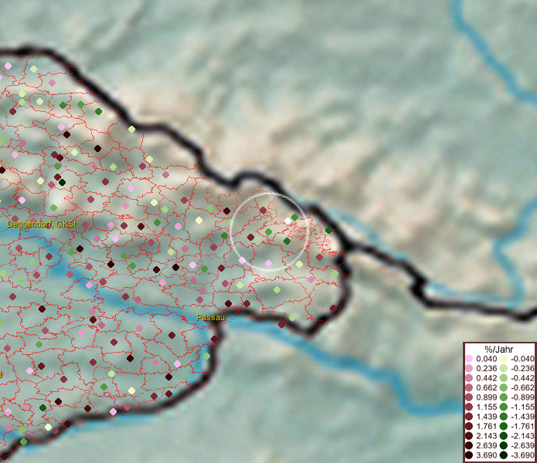Click the -1.439 legend swatch
This screenshot has height=463, width=537.
pos(503,417)
